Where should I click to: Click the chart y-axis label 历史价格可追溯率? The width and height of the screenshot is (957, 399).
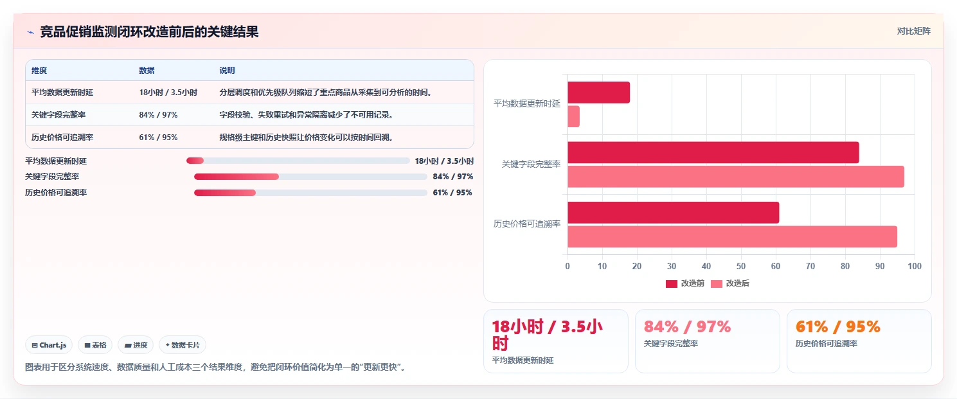[x=527, y=224]
